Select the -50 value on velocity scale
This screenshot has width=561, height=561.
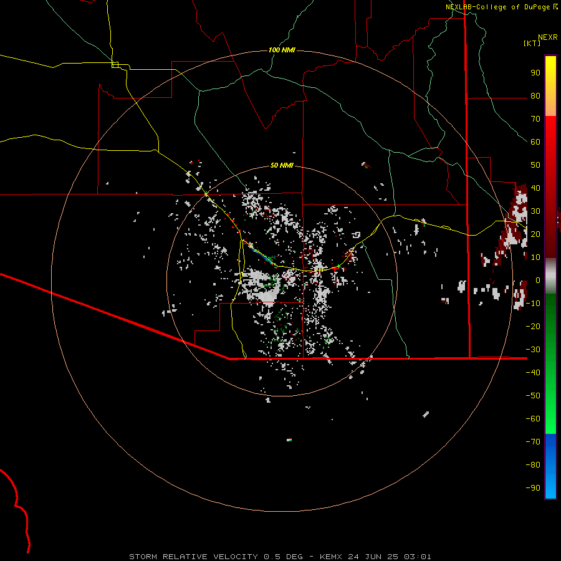(533, 395)
